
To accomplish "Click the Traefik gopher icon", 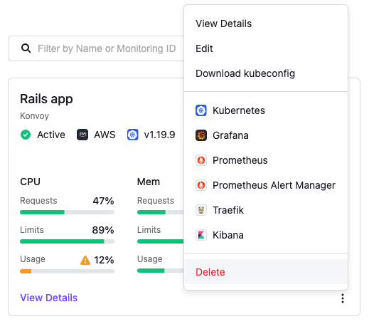I will pyautogui.click(x=201, y=210).
